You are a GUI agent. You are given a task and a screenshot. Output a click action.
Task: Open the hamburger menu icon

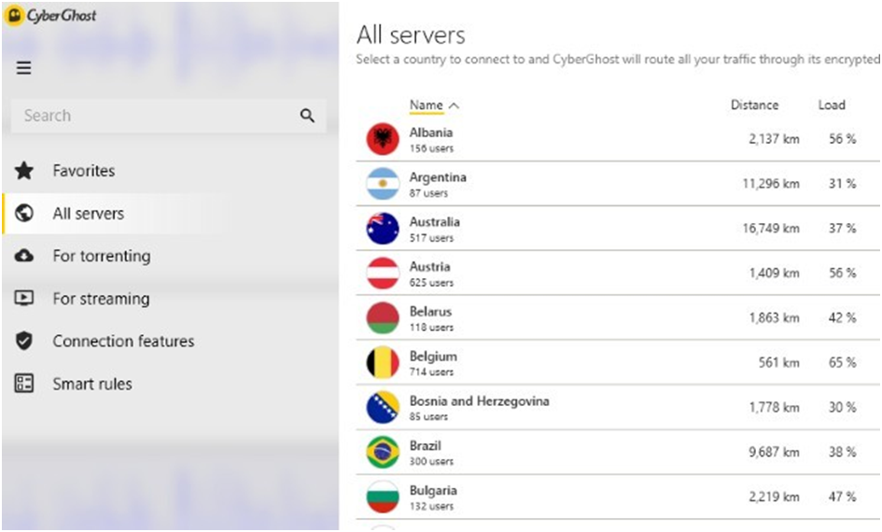[24, 68]
